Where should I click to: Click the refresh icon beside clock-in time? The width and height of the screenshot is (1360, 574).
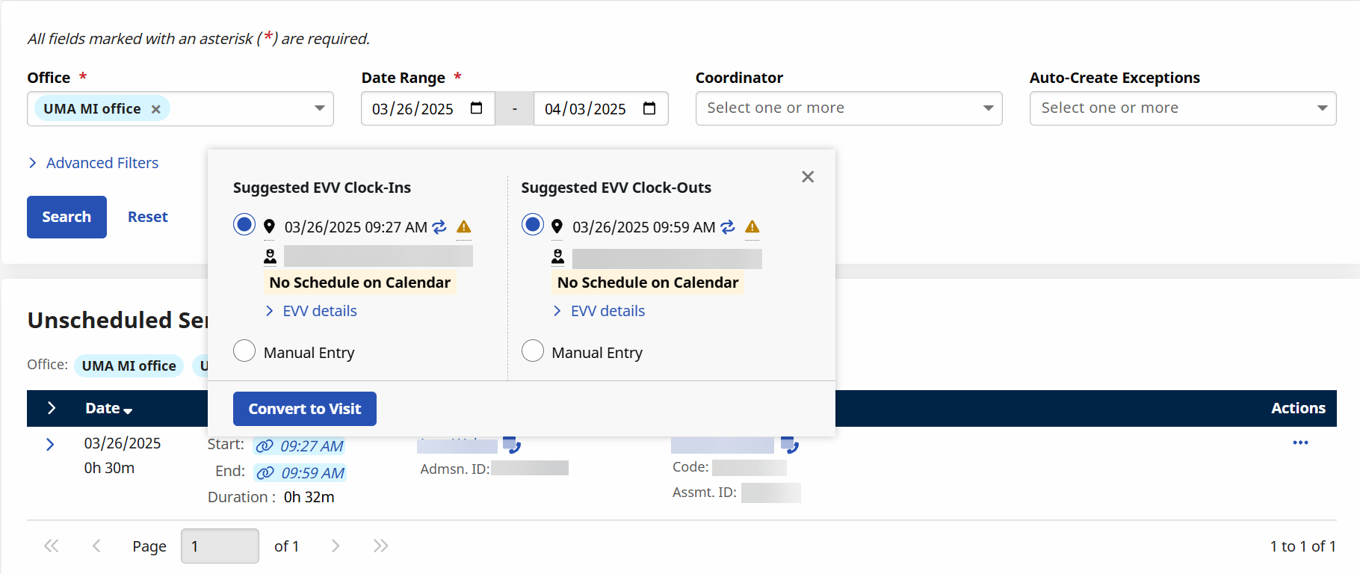pyautogui.click(x=439, y=226)
